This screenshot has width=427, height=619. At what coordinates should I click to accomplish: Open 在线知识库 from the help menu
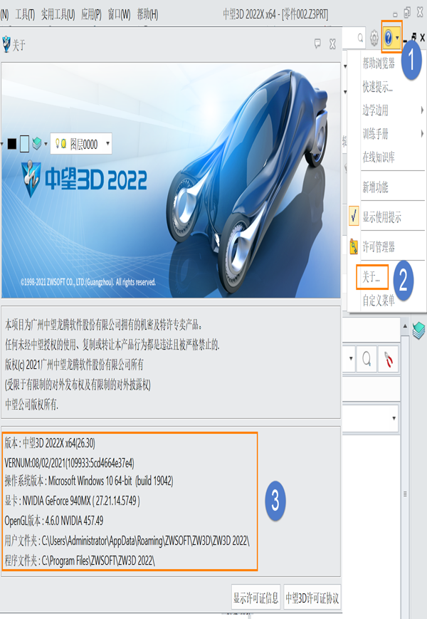tap(379, 157)
